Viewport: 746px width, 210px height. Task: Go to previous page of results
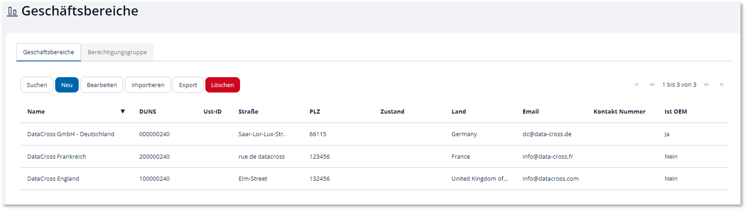coord(652,85)
